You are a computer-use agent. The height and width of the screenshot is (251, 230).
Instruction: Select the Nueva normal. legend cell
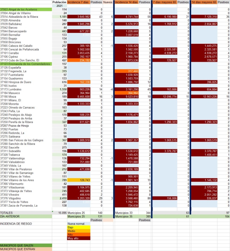click(78, 224)
